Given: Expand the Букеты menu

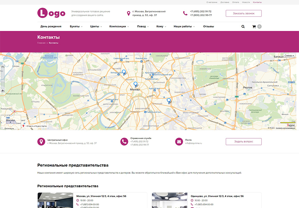Looking at the screenshot, I should pos(76,26).
